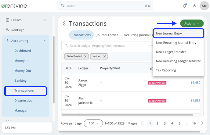Screen dimensions: 210x135
Task: Collapse the Accounting sidebar section
Action: [x=45, y=41]
